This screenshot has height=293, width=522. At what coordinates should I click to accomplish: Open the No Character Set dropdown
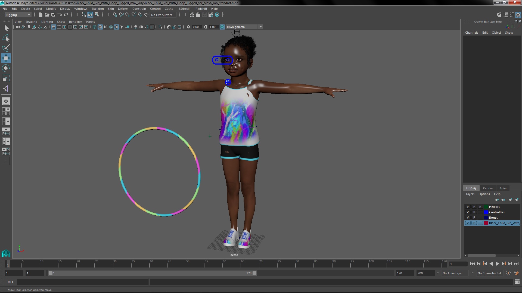pyautogui.click(x=490, y=273)
